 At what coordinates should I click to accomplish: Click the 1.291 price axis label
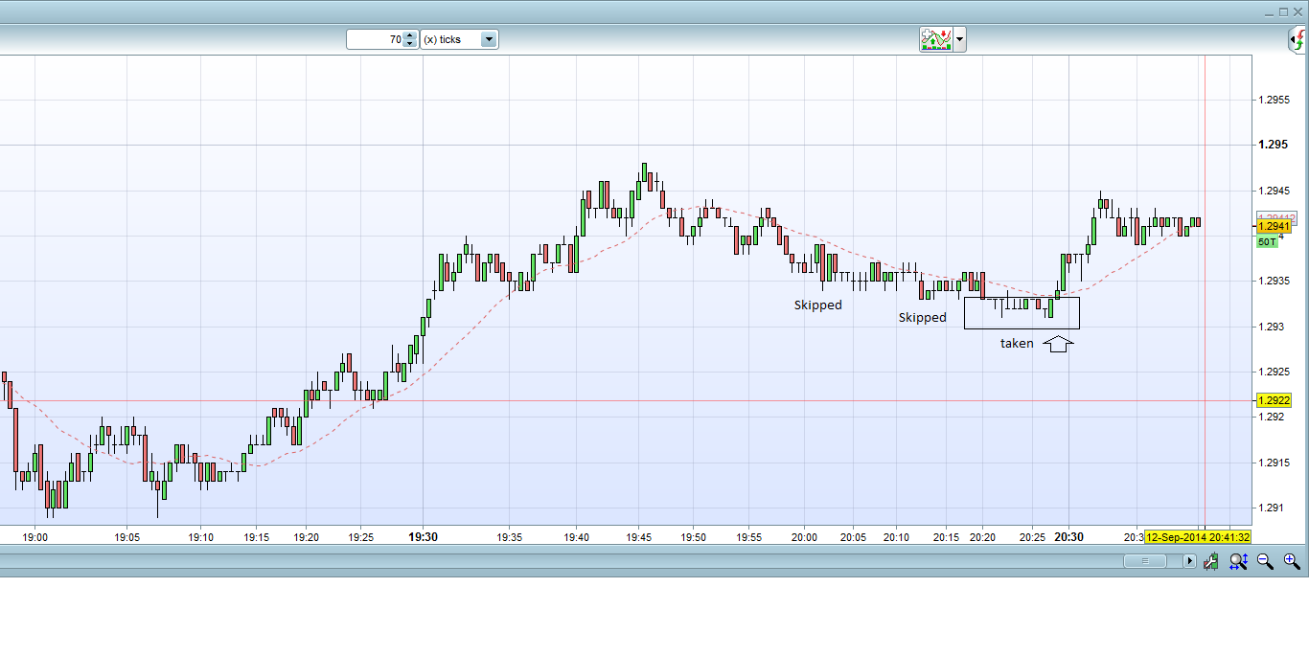[x=1272, y=508]
